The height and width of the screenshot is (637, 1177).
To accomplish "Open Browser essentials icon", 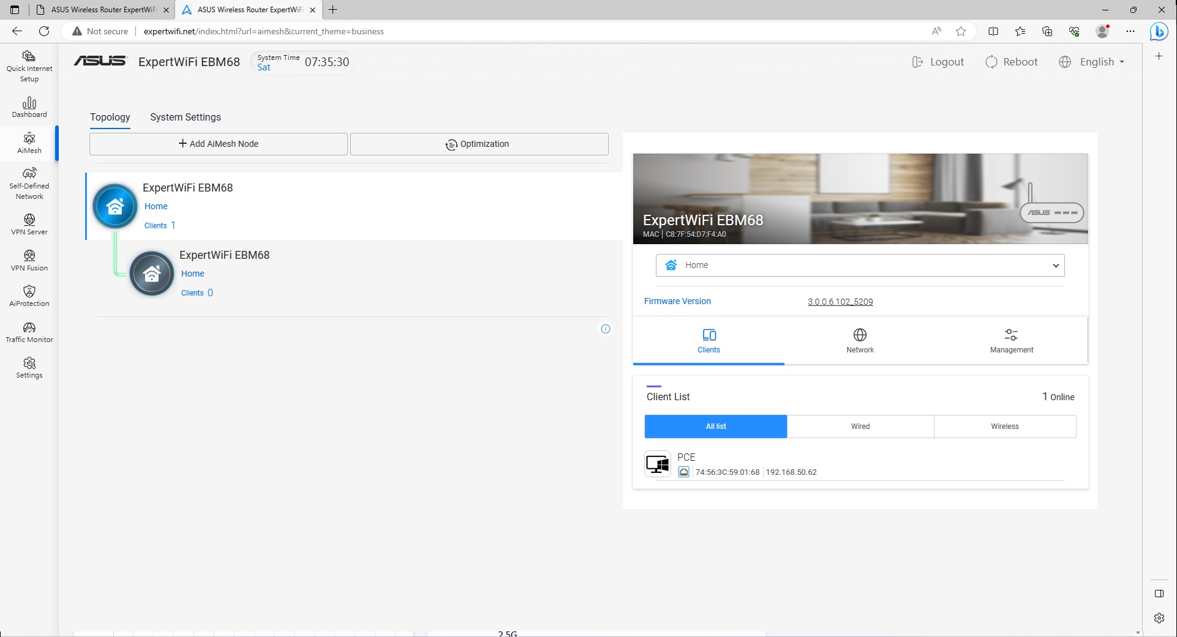I will coord(1074,31).
